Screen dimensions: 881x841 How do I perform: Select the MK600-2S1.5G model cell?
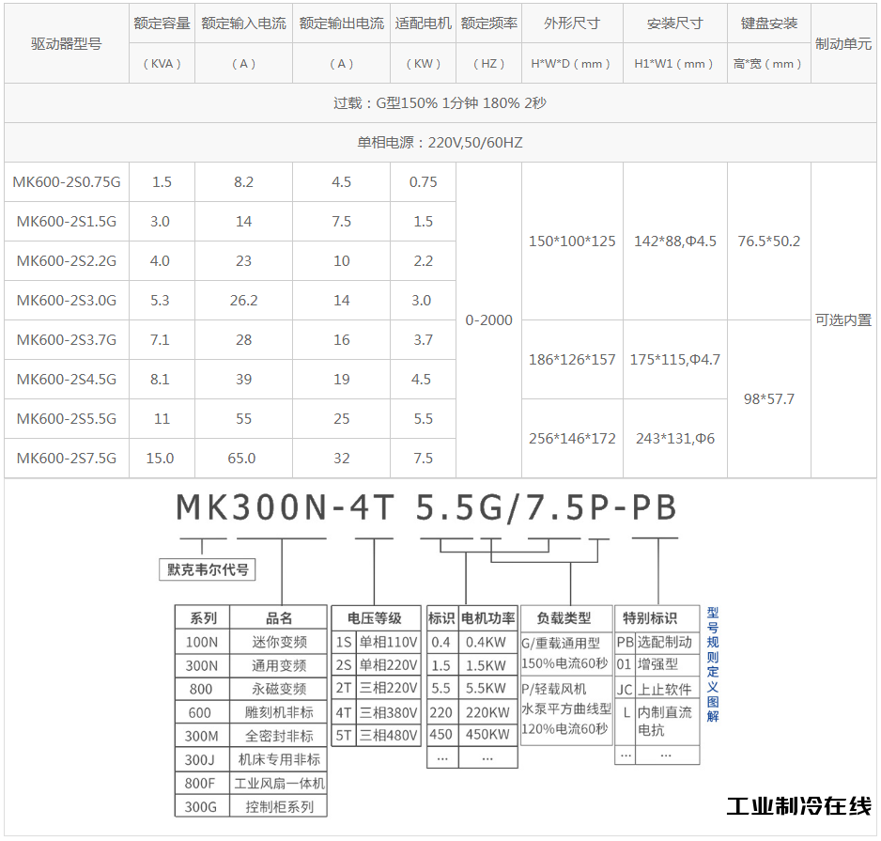click(x=67, y=222)
